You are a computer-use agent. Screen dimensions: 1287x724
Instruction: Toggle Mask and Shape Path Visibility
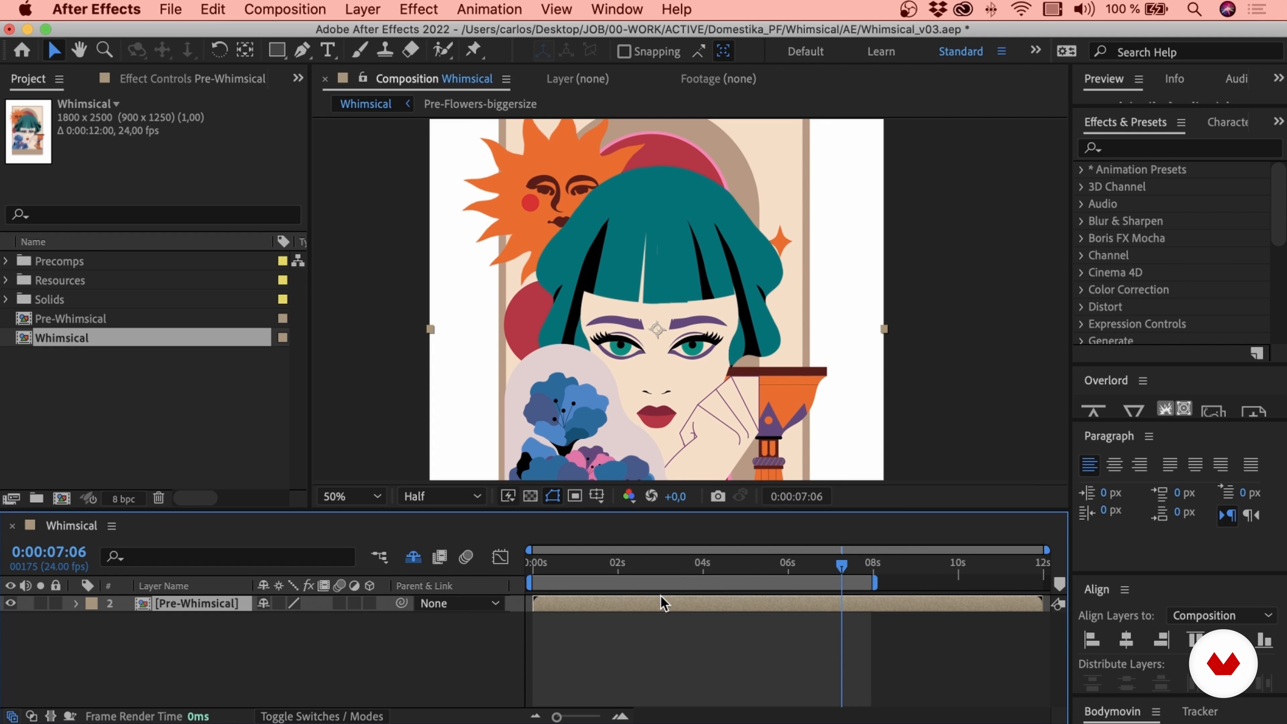[553, 496]
